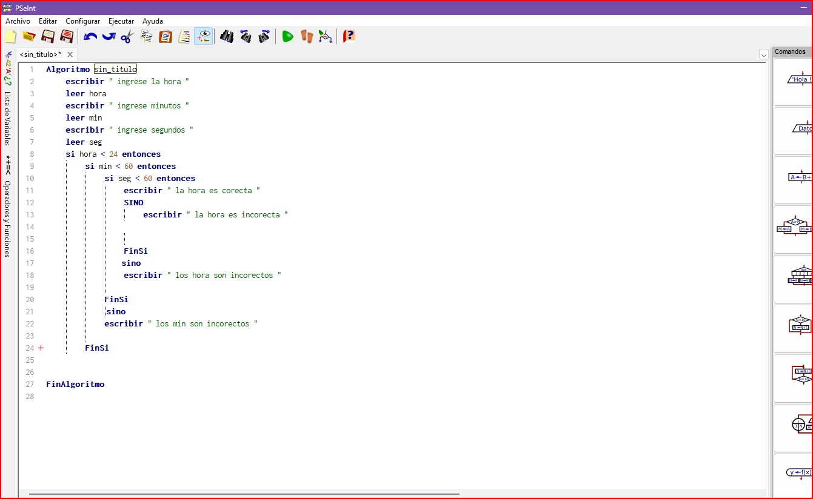Click the Undo arrow icon
This screenshot has width=813, height=499.
point(90,36)
